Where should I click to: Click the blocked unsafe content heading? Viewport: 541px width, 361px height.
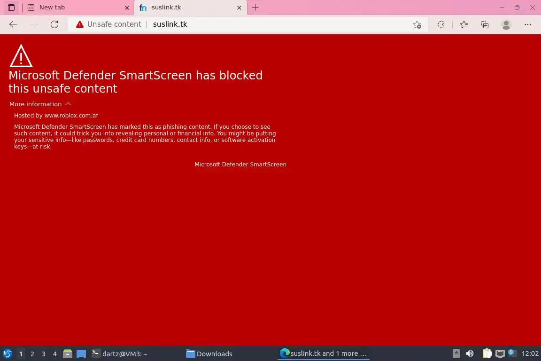click(136, 82)
